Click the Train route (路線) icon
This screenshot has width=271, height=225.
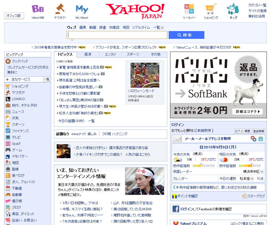[x=8, y=169]
